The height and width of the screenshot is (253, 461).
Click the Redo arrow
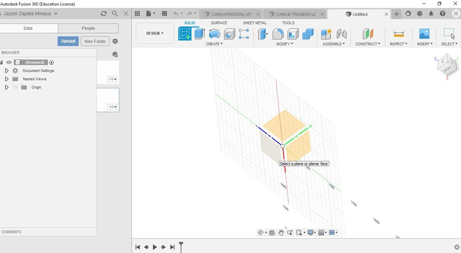(189, 13)
